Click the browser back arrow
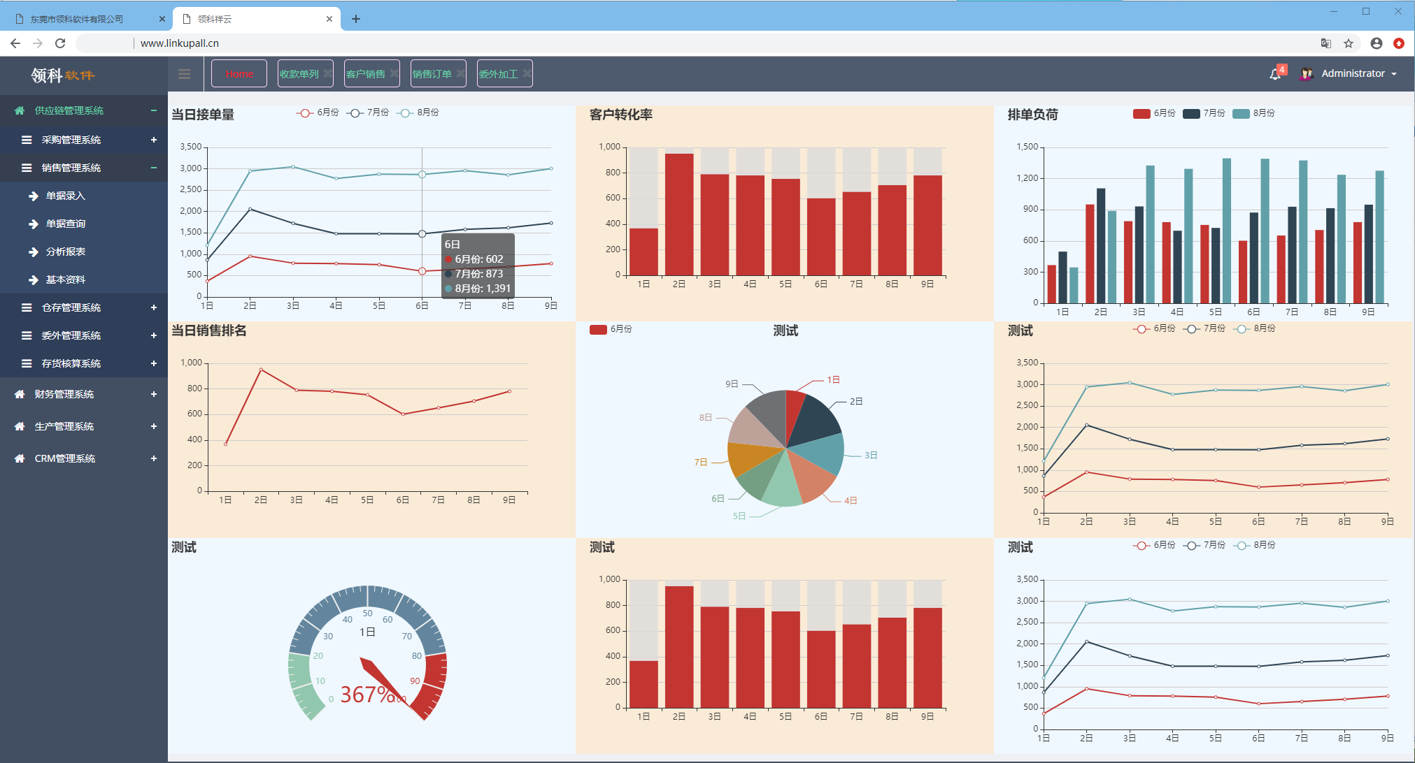This screenshot has width=1415, height=763. [x=15, y=43]
